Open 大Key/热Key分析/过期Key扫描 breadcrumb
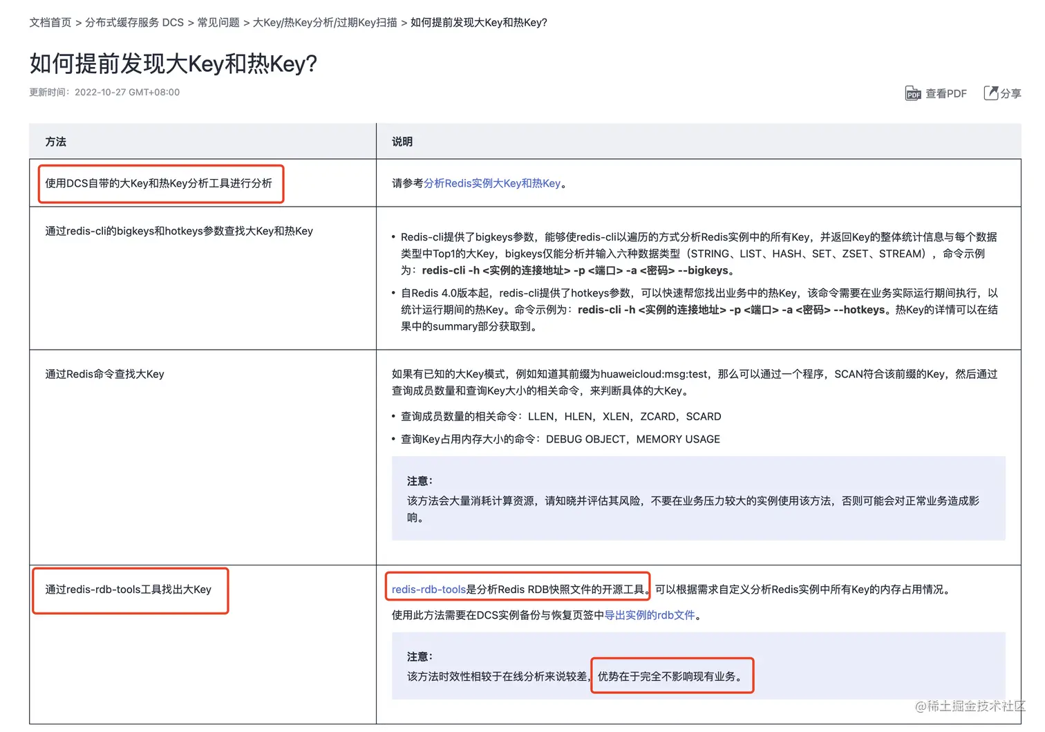This screenshot has width=1045, height=732. (325, 23)
